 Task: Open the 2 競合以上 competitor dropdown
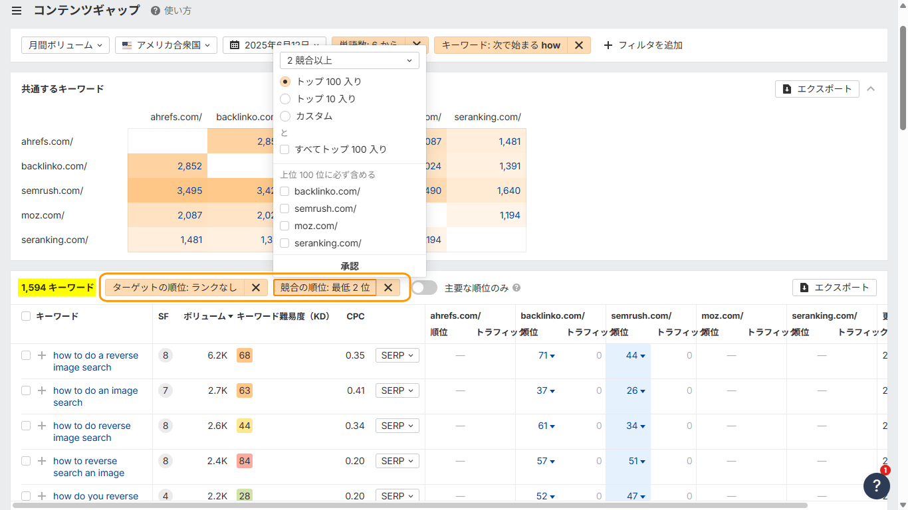tap(349, 60)
